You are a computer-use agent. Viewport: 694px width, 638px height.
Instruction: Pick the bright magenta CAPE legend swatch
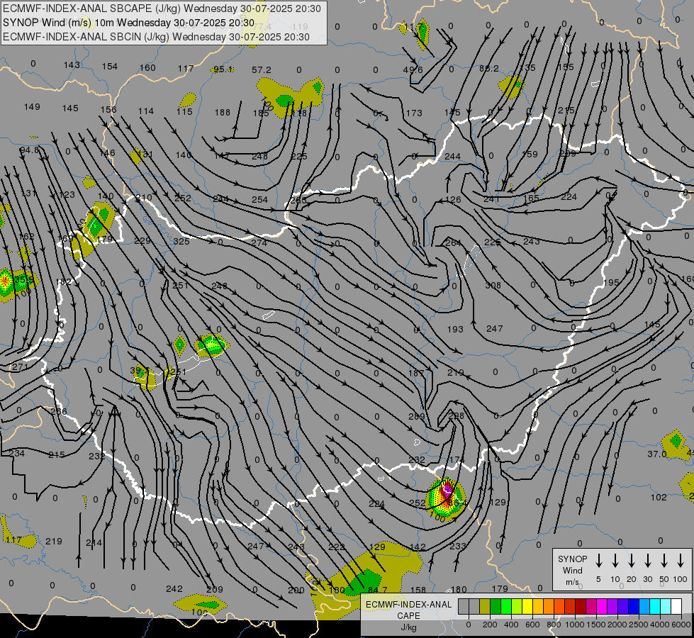point(602,607)
